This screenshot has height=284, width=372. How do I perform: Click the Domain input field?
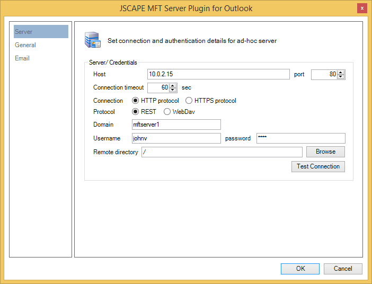(176, 125)
